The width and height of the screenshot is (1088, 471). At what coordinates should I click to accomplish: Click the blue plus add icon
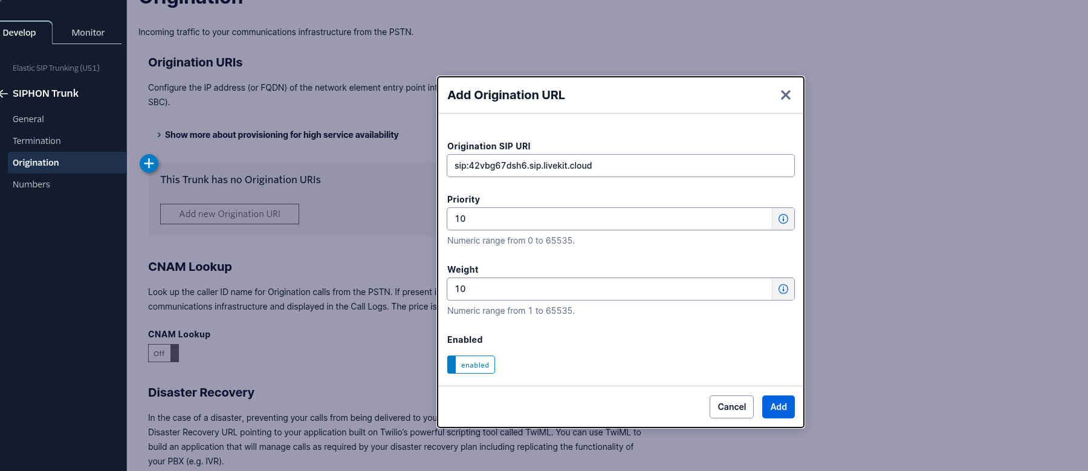149,163
